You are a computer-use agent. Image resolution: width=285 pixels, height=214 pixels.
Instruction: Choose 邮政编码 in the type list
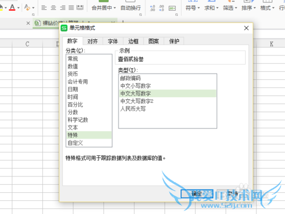168,78
